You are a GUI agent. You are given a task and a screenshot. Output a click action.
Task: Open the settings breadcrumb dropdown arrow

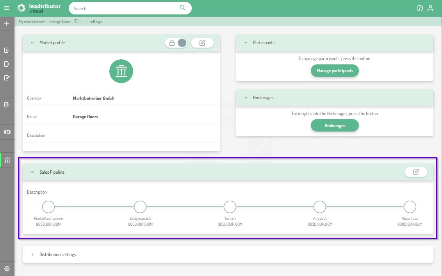click(x=86, y=21)
